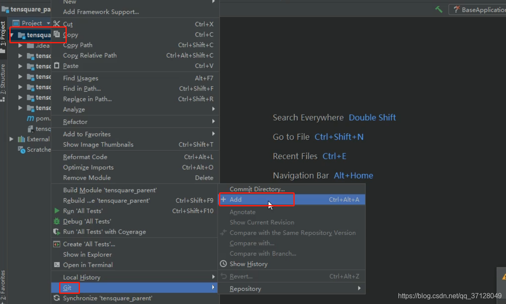Select Show in Explorer entry
The height and width of the screenshot is (304, 506).
coord(135,254)
